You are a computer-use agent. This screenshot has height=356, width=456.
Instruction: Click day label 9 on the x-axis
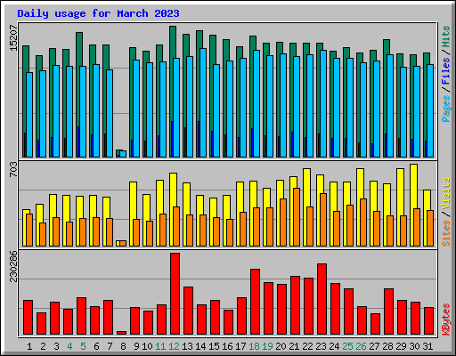[x=136, y=346]
